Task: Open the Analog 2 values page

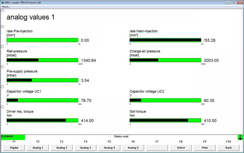Action: point(62,147)
